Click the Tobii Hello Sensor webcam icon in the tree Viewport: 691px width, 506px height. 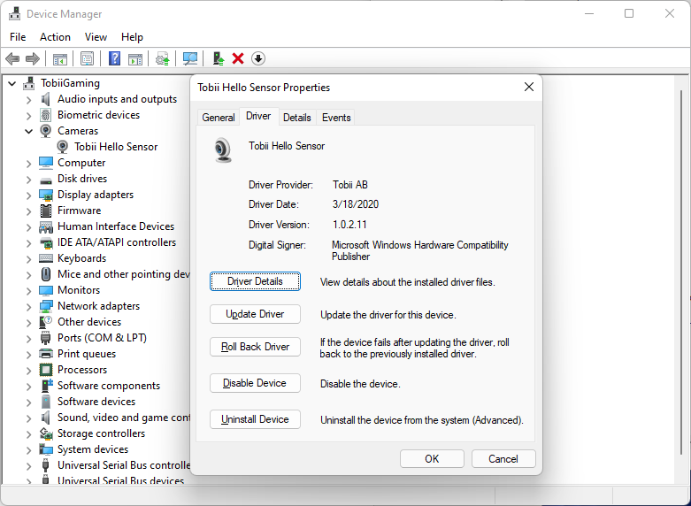[63, 147]
